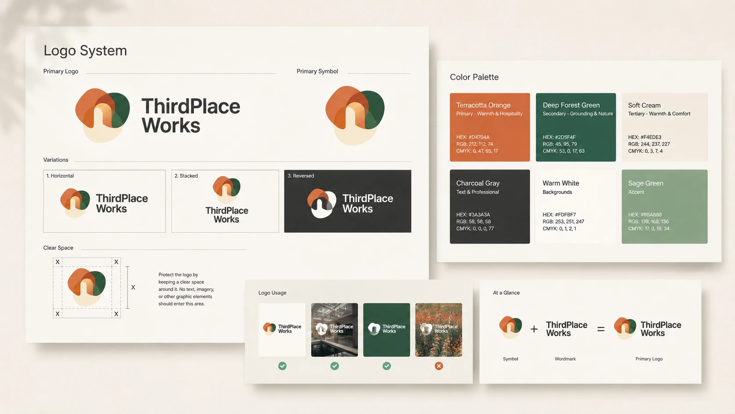Click the "Primary Symbol" label
This screenshot has width=735, height=414.
[317, 71]
